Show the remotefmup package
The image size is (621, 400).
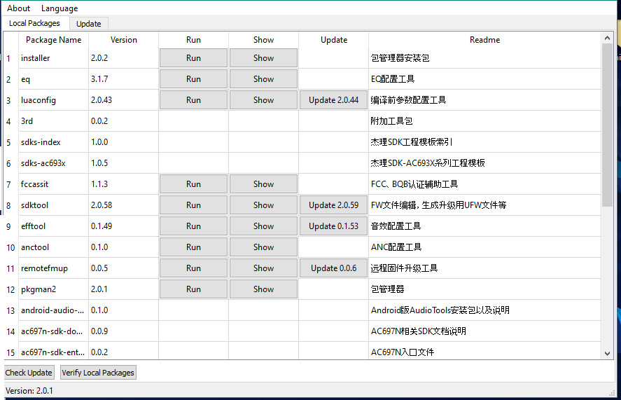(263, 268)
